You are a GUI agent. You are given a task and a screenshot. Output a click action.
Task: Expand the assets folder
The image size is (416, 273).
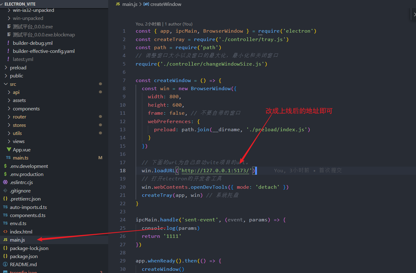[x=9, y=100]
